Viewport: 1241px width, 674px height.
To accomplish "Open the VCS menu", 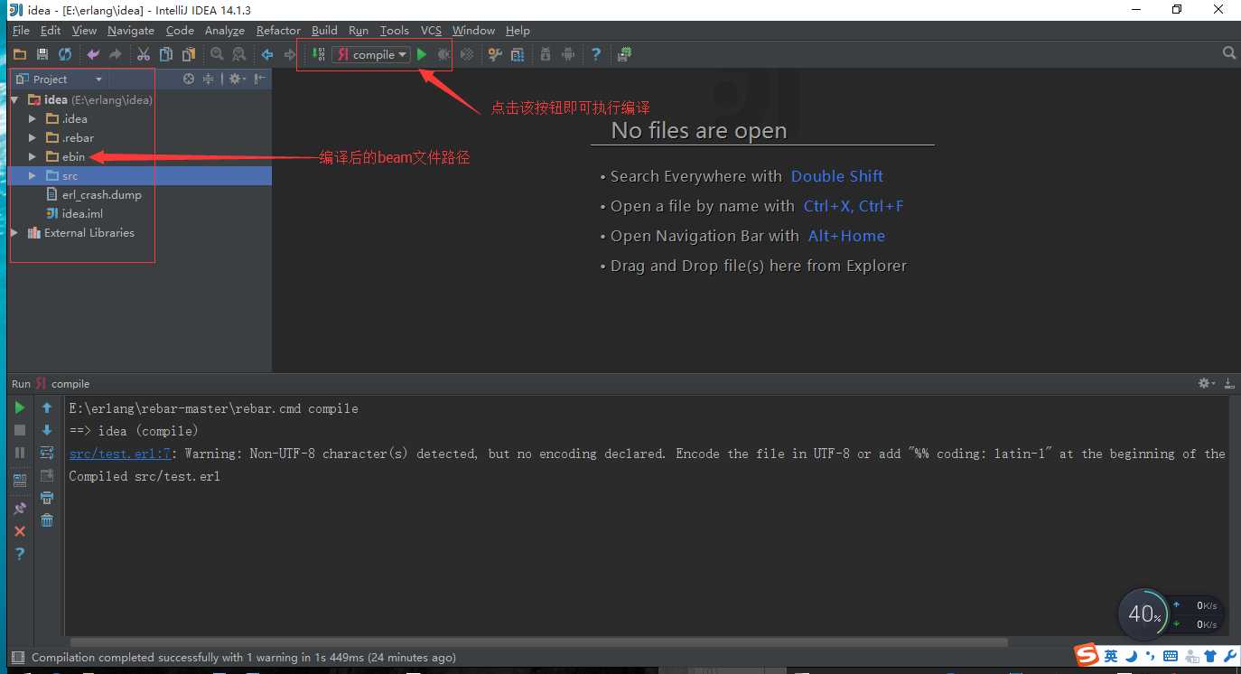I will pos(431,31).
